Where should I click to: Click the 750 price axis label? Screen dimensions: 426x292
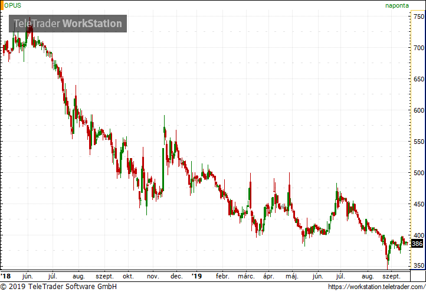(x=419, y=17)
